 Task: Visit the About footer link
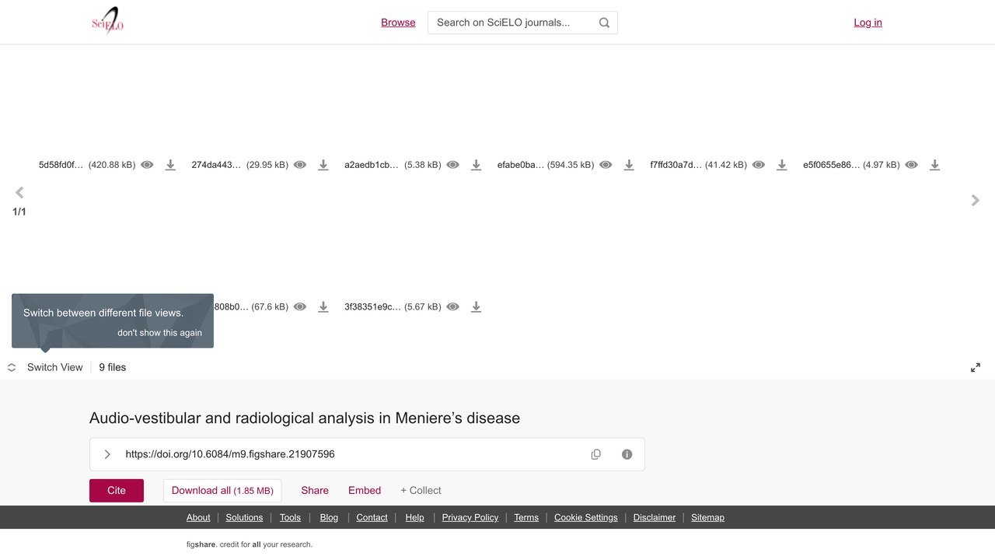point(198,517)
